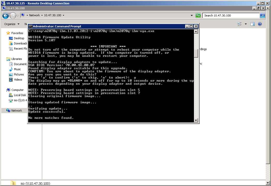Click the Downloads folder icon

[11, 43]
